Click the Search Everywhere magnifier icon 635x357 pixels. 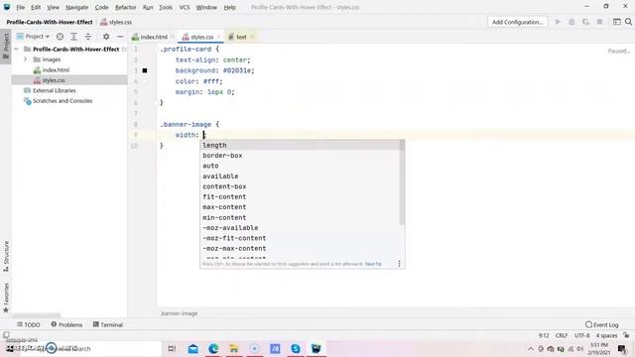[x=628, y=22]
